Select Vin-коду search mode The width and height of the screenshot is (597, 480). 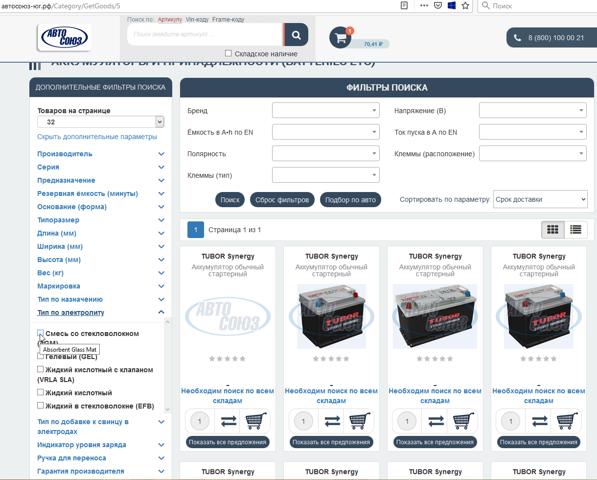(x=197, y=20)
